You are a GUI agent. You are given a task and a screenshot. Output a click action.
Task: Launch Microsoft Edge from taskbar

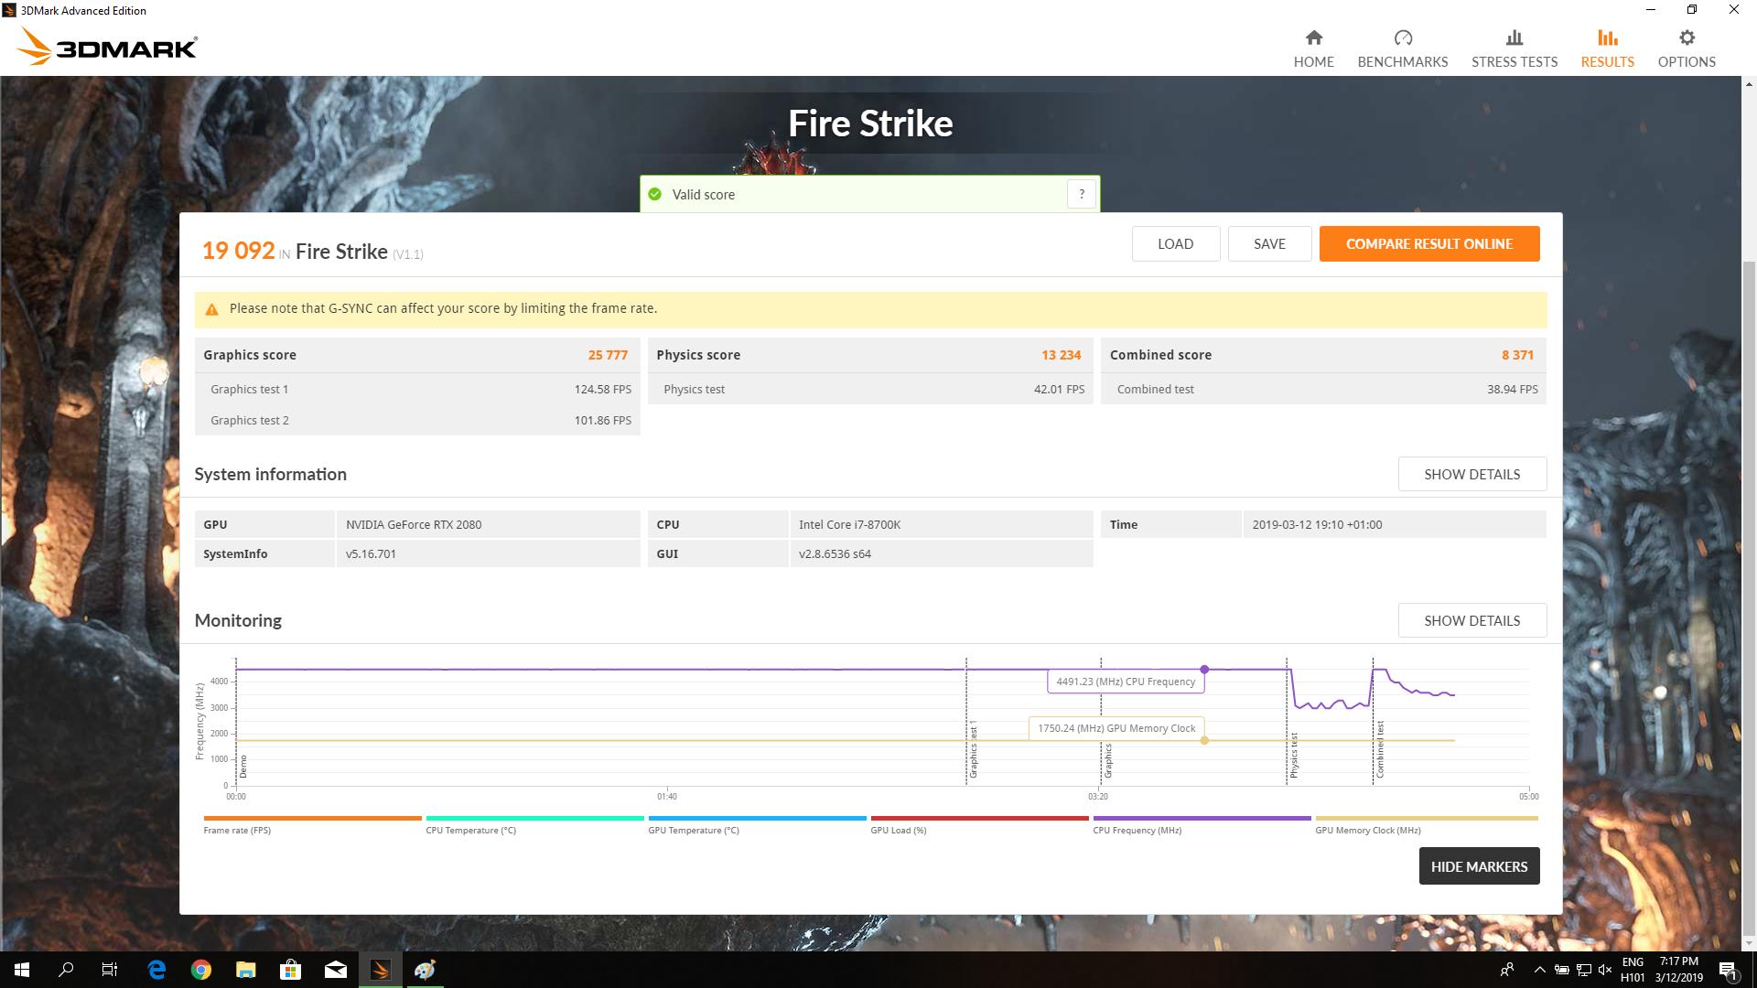(156, 970)
